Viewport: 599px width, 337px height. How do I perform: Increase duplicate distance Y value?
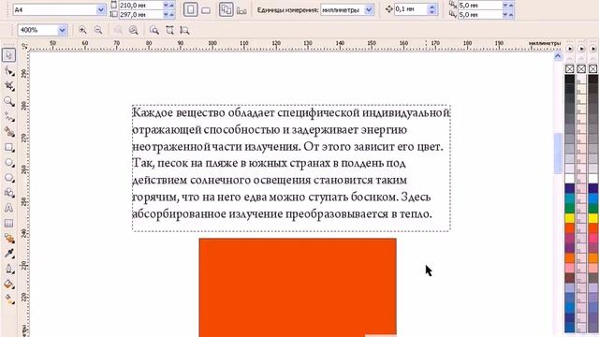click(512, 15)
